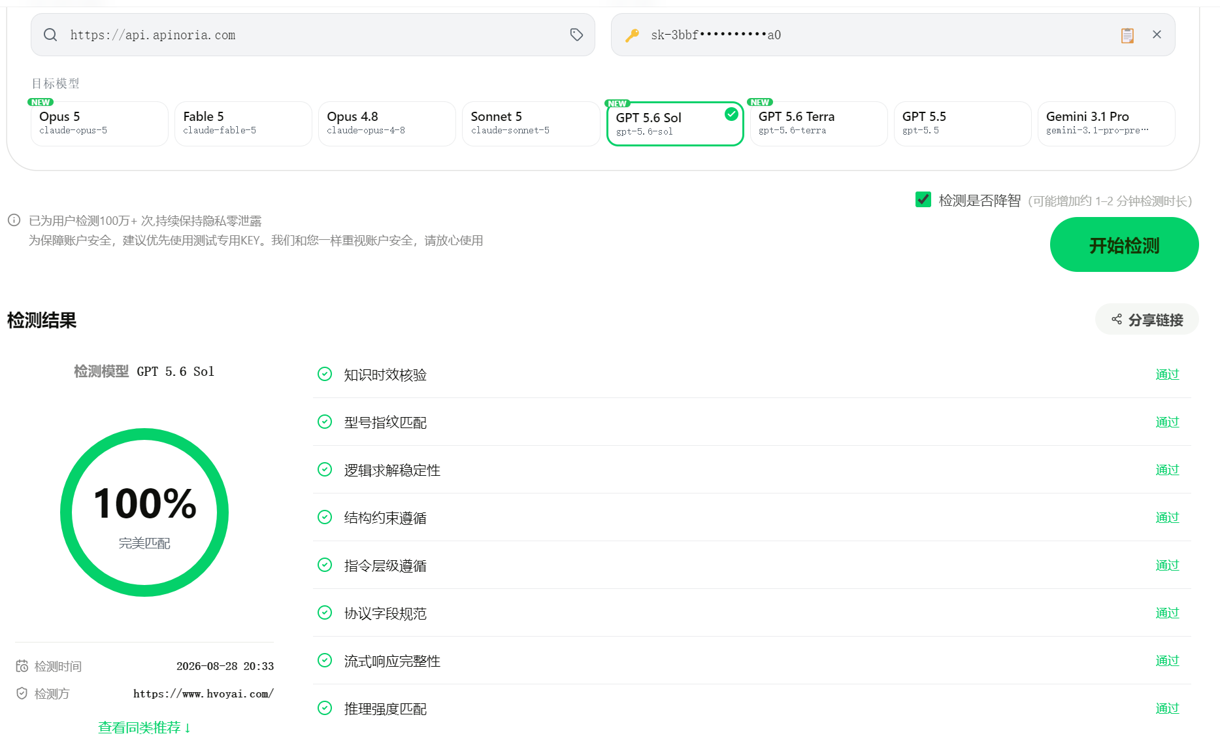Click the 为保障账户安全 advisory text line
Viewport: 1220px width, 736px height.
(256, 240)
